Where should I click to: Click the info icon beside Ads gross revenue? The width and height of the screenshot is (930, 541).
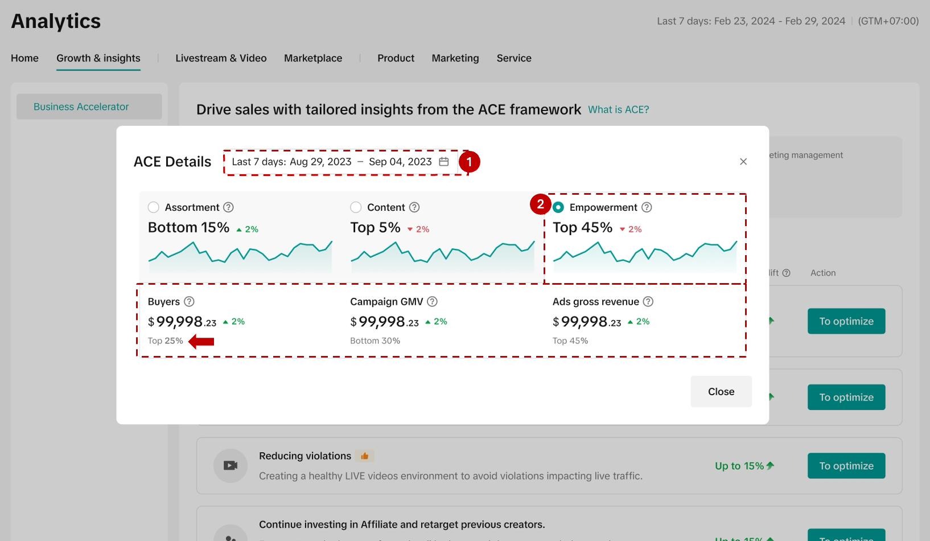tap(648, 302)
